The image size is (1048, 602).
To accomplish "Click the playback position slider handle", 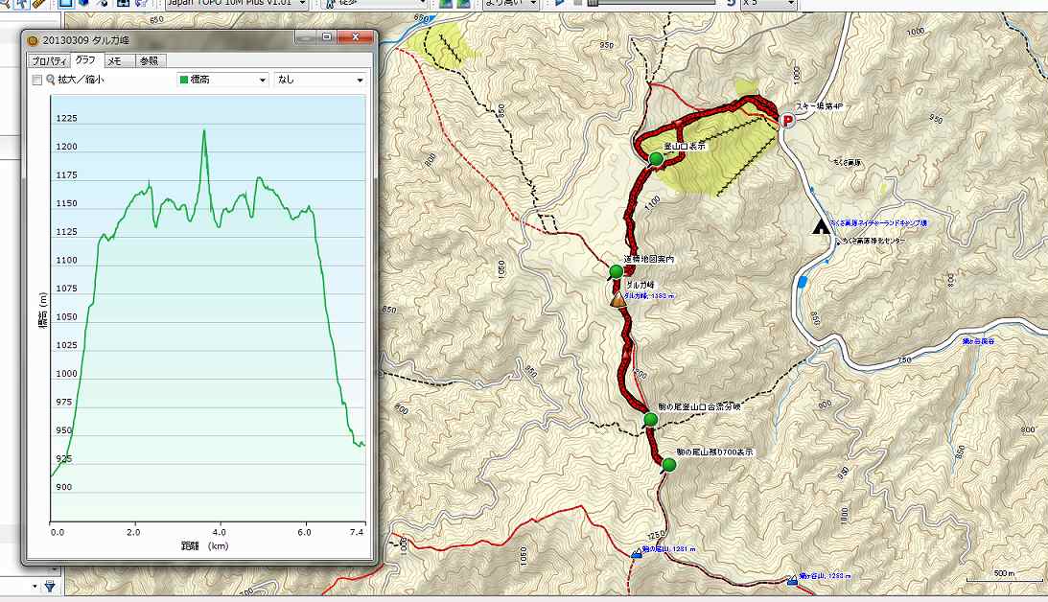I will pos(594,3).
